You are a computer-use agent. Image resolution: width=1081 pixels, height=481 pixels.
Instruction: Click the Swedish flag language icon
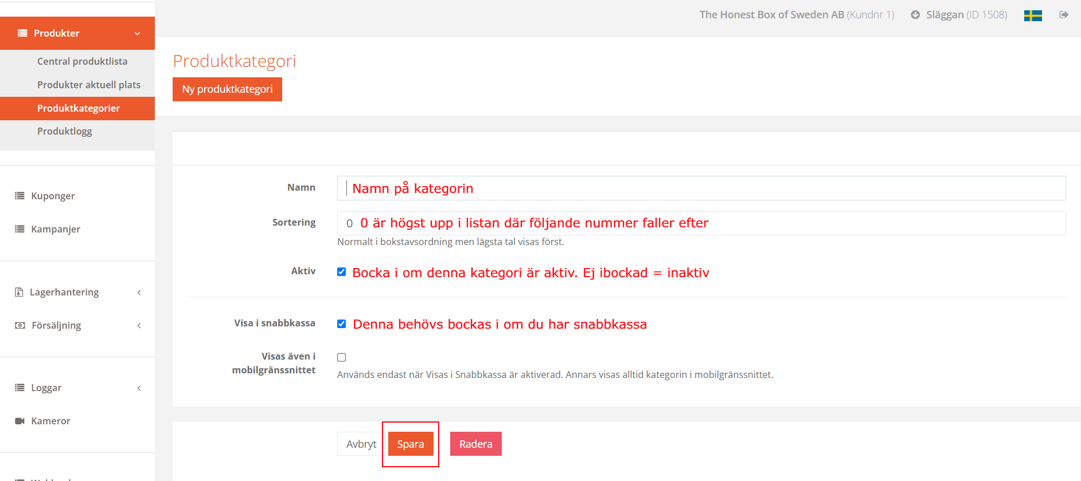[1032, 15]
